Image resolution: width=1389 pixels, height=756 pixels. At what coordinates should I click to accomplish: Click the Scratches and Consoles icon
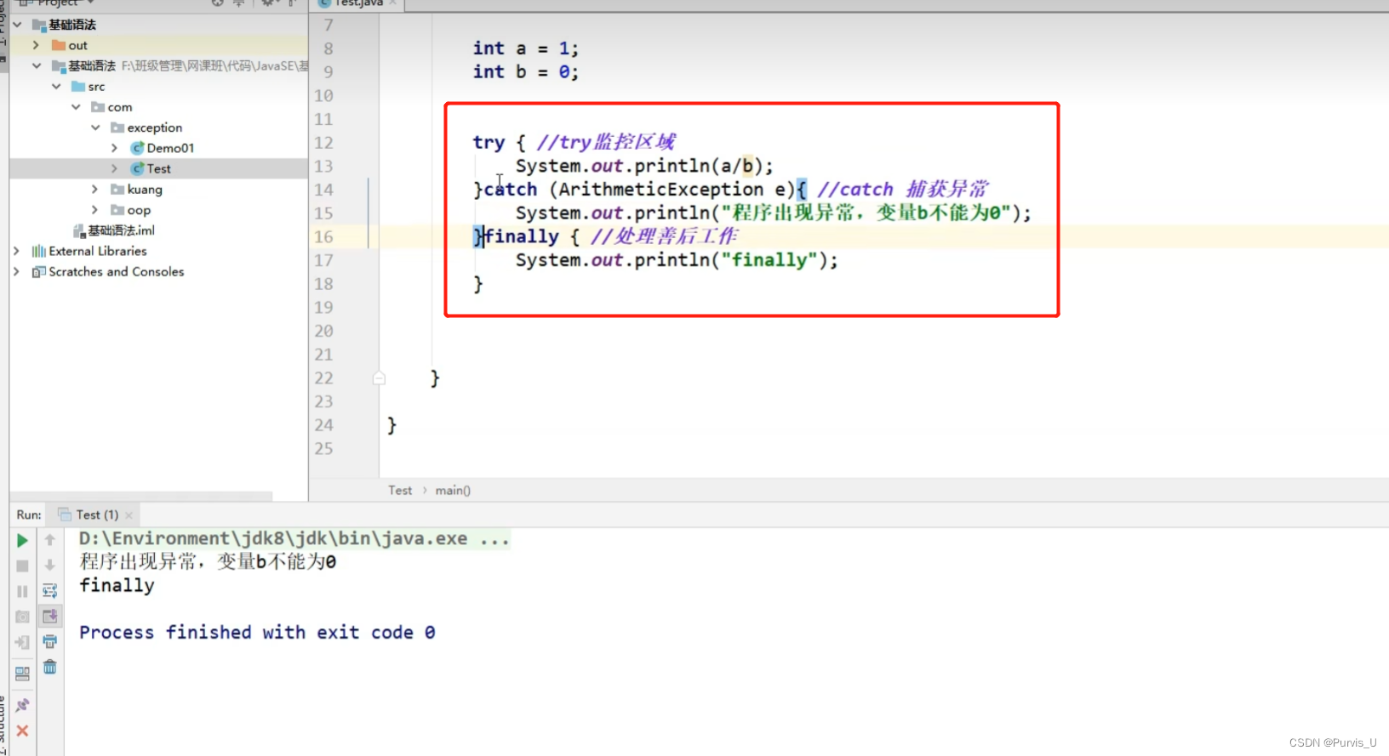(x=38, y=272)
